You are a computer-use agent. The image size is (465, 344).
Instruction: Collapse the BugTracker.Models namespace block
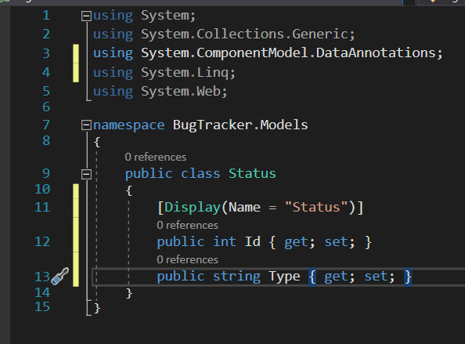[x=86, y=125]
